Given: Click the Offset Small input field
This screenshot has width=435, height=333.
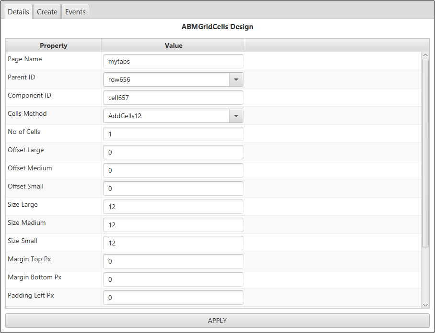Looking at the screenshot, I should point(173,189).
